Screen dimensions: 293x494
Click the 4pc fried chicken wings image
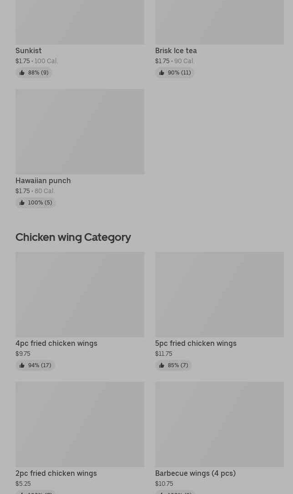click(x=80, y=294)
